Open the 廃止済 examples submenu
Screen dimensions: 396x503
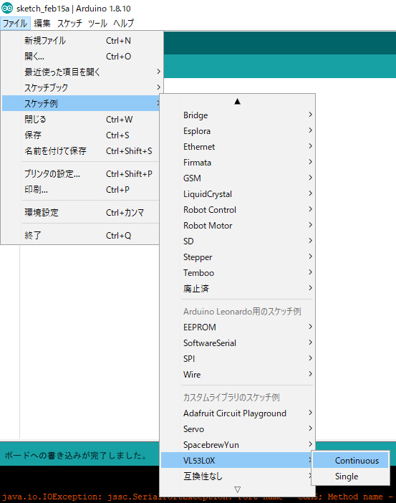coord(237,288)
